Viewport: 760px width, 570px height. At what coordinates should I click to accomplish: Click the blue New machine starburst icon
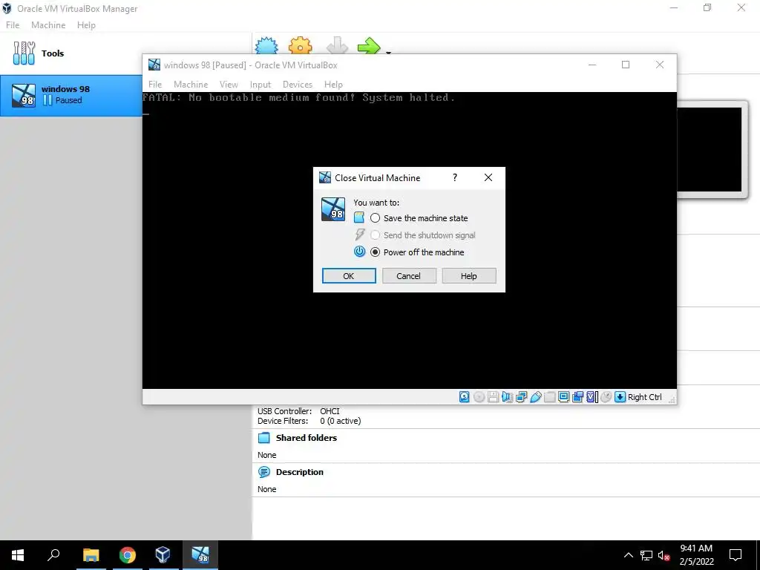266,45
